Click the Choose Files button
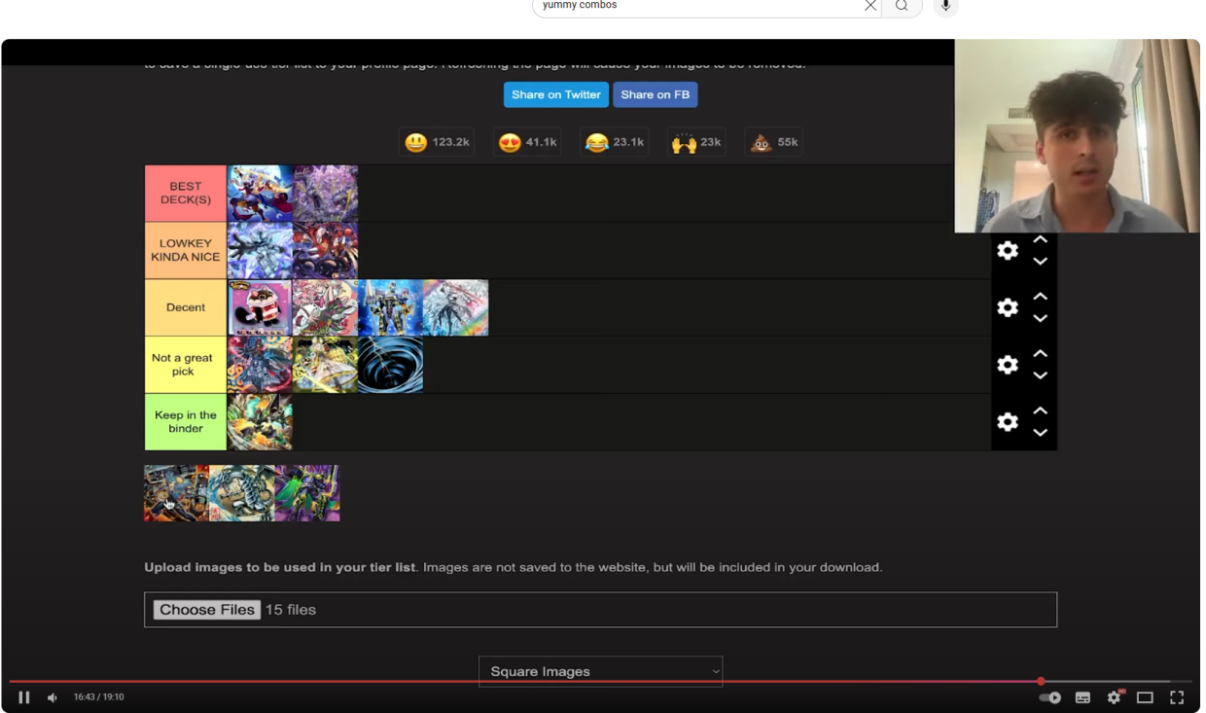This screenshot has height=713, width=1206. point(206,610)
